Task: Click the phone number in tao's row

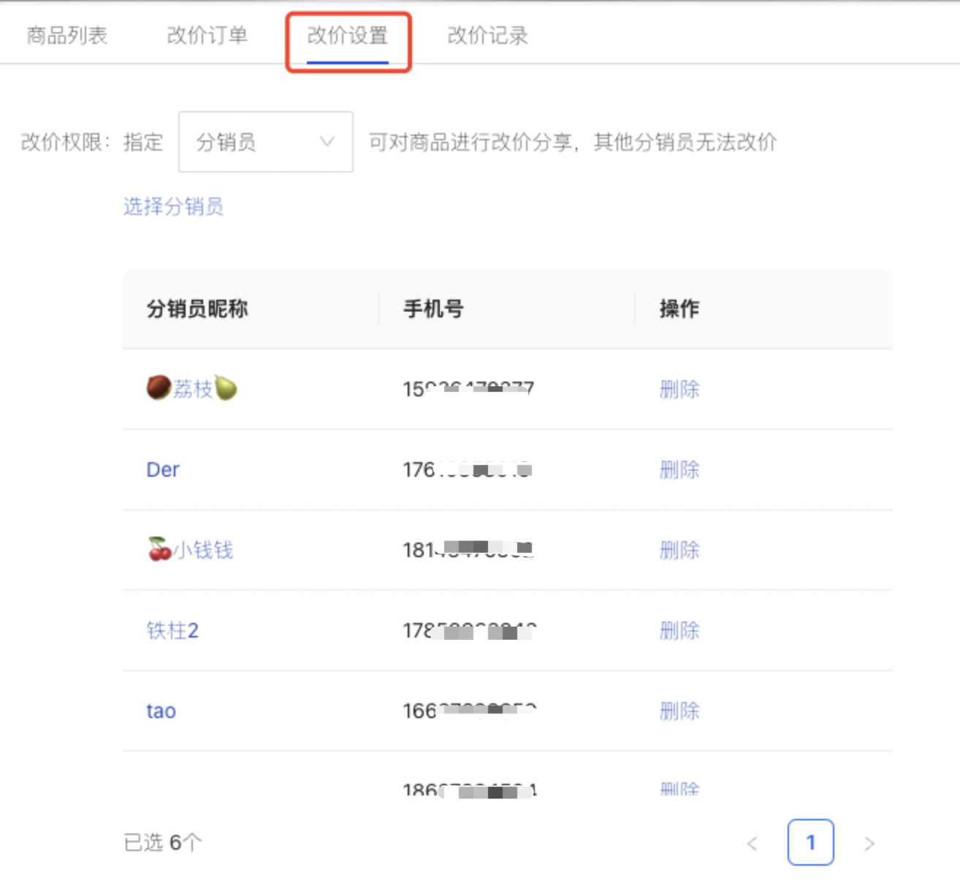Action: pyautogui.click(x=469, y=710)
